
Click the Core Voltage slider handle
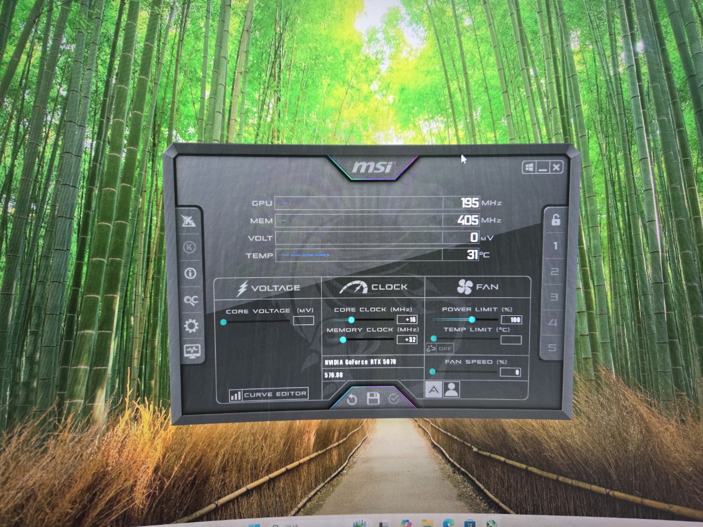(223, 322)
